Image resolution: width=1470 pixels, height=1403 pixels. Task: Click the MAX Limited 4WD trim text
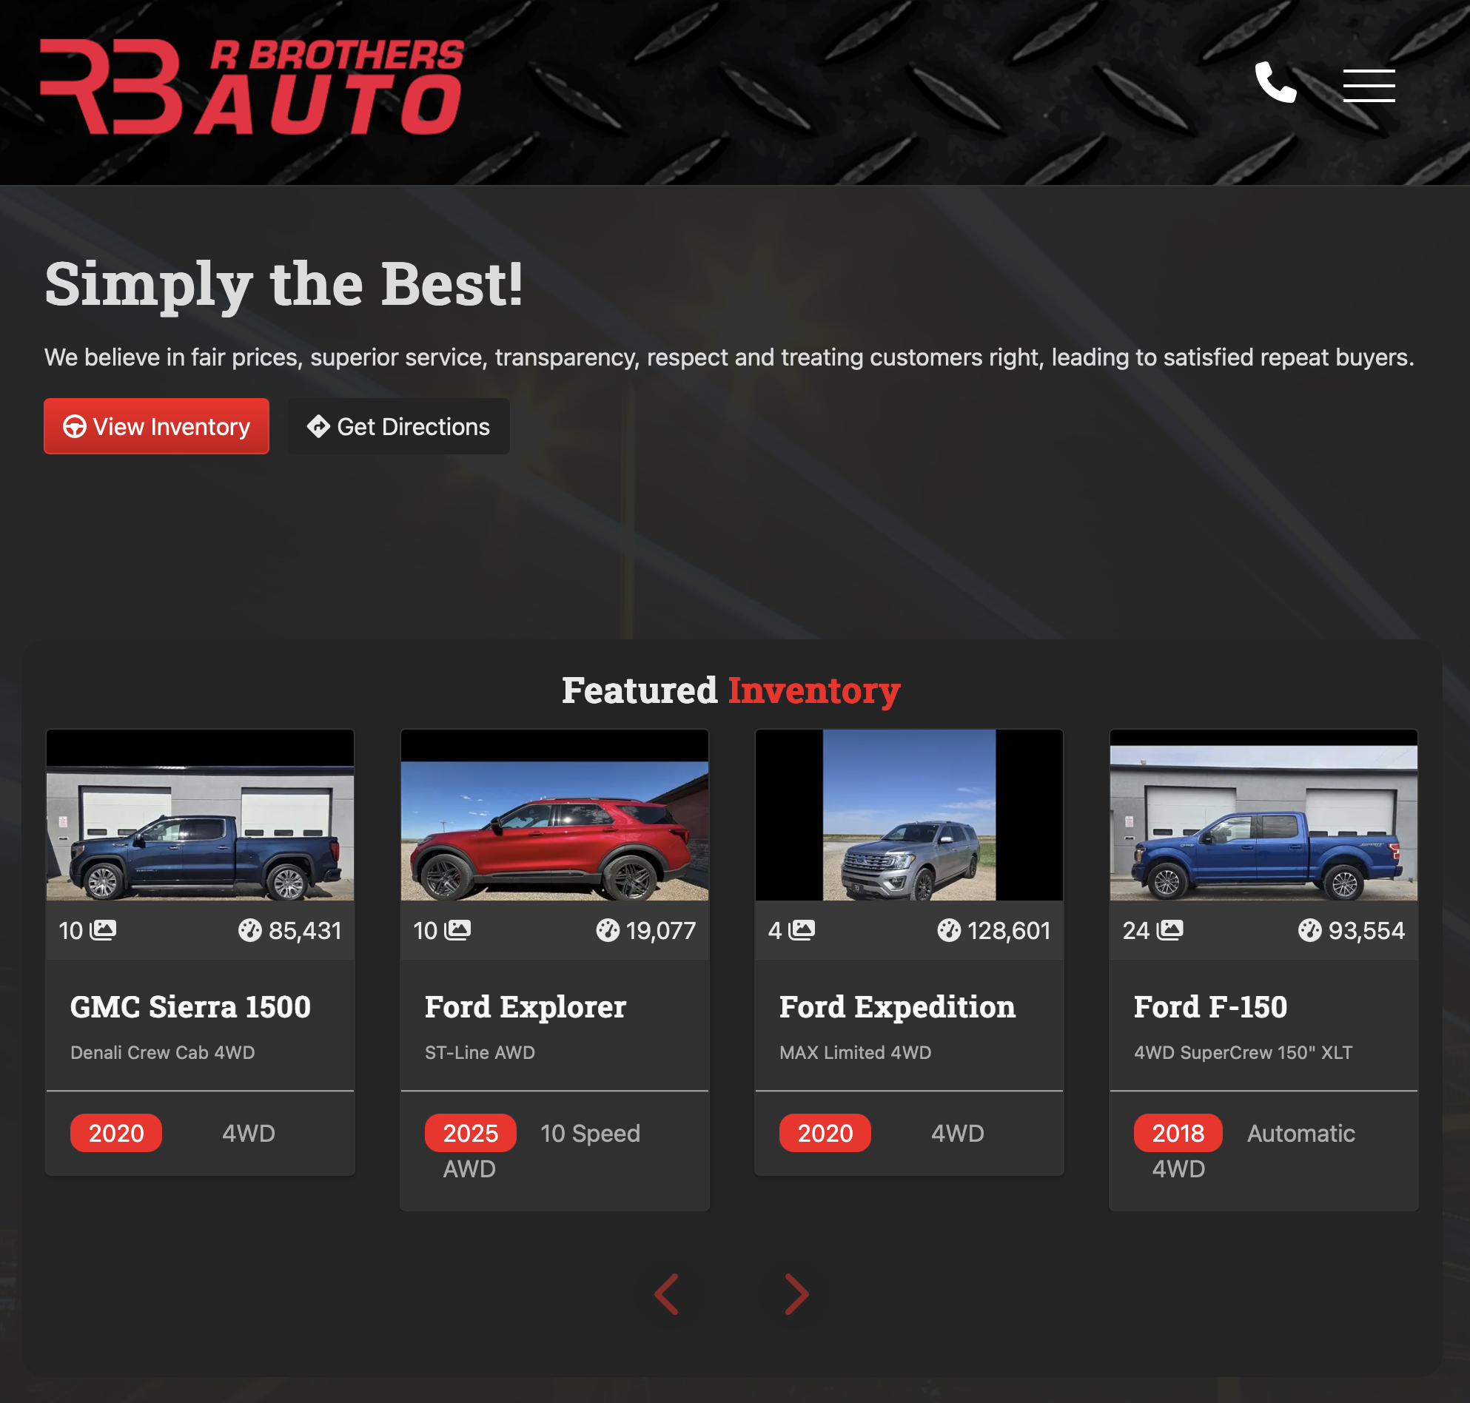pos(855,1052)
